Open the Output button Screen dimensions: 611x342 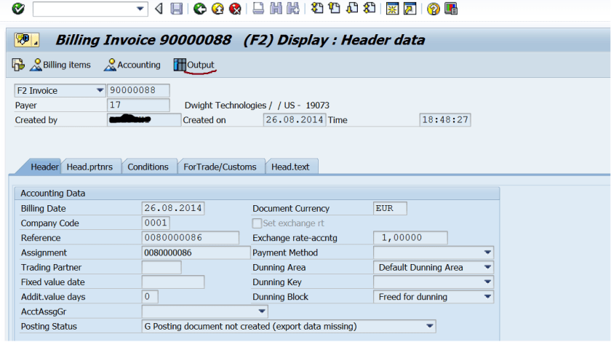(x=194, y=65)
